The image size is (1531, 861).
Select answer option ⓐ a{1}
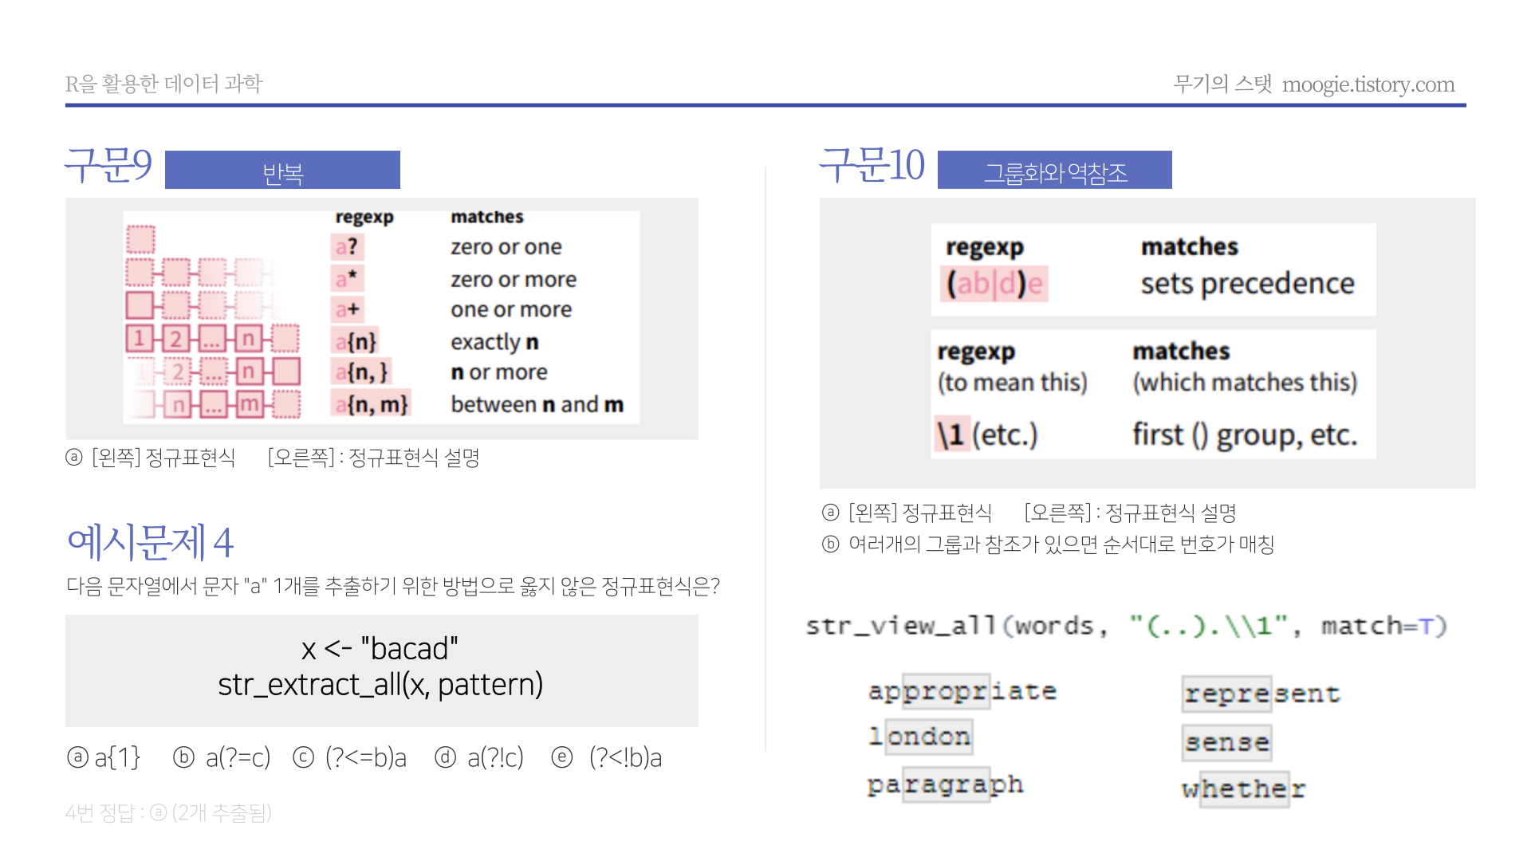click(104, 757)
